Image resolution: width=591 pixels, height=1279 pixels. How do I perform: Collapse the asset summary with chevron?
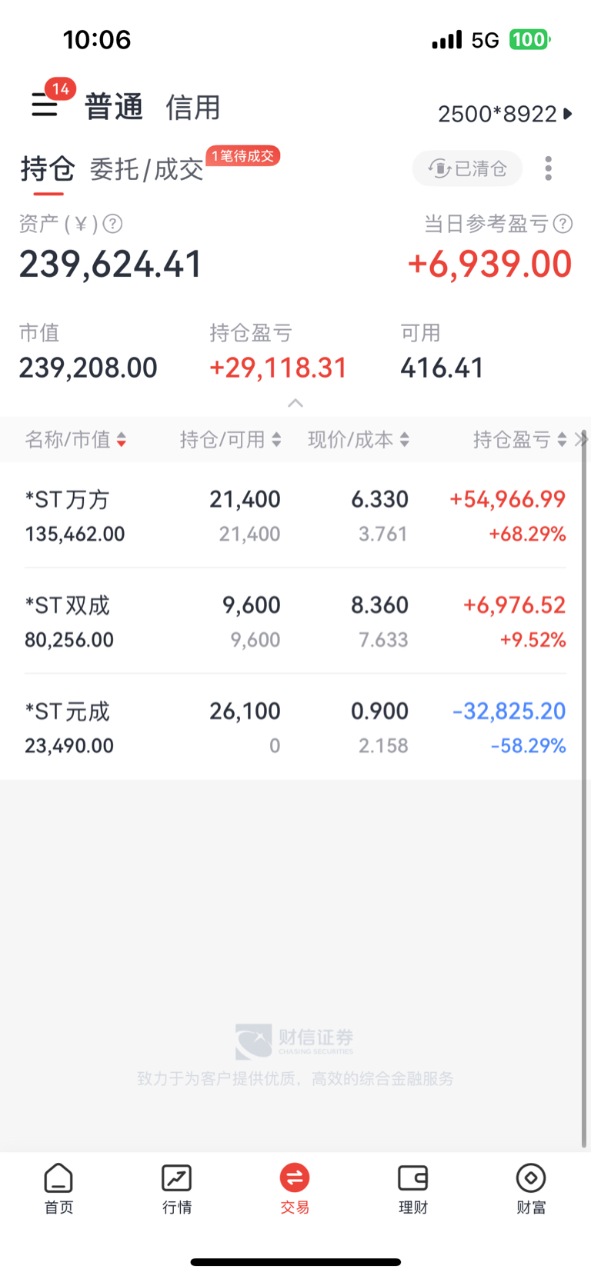(x=295, y=403)
